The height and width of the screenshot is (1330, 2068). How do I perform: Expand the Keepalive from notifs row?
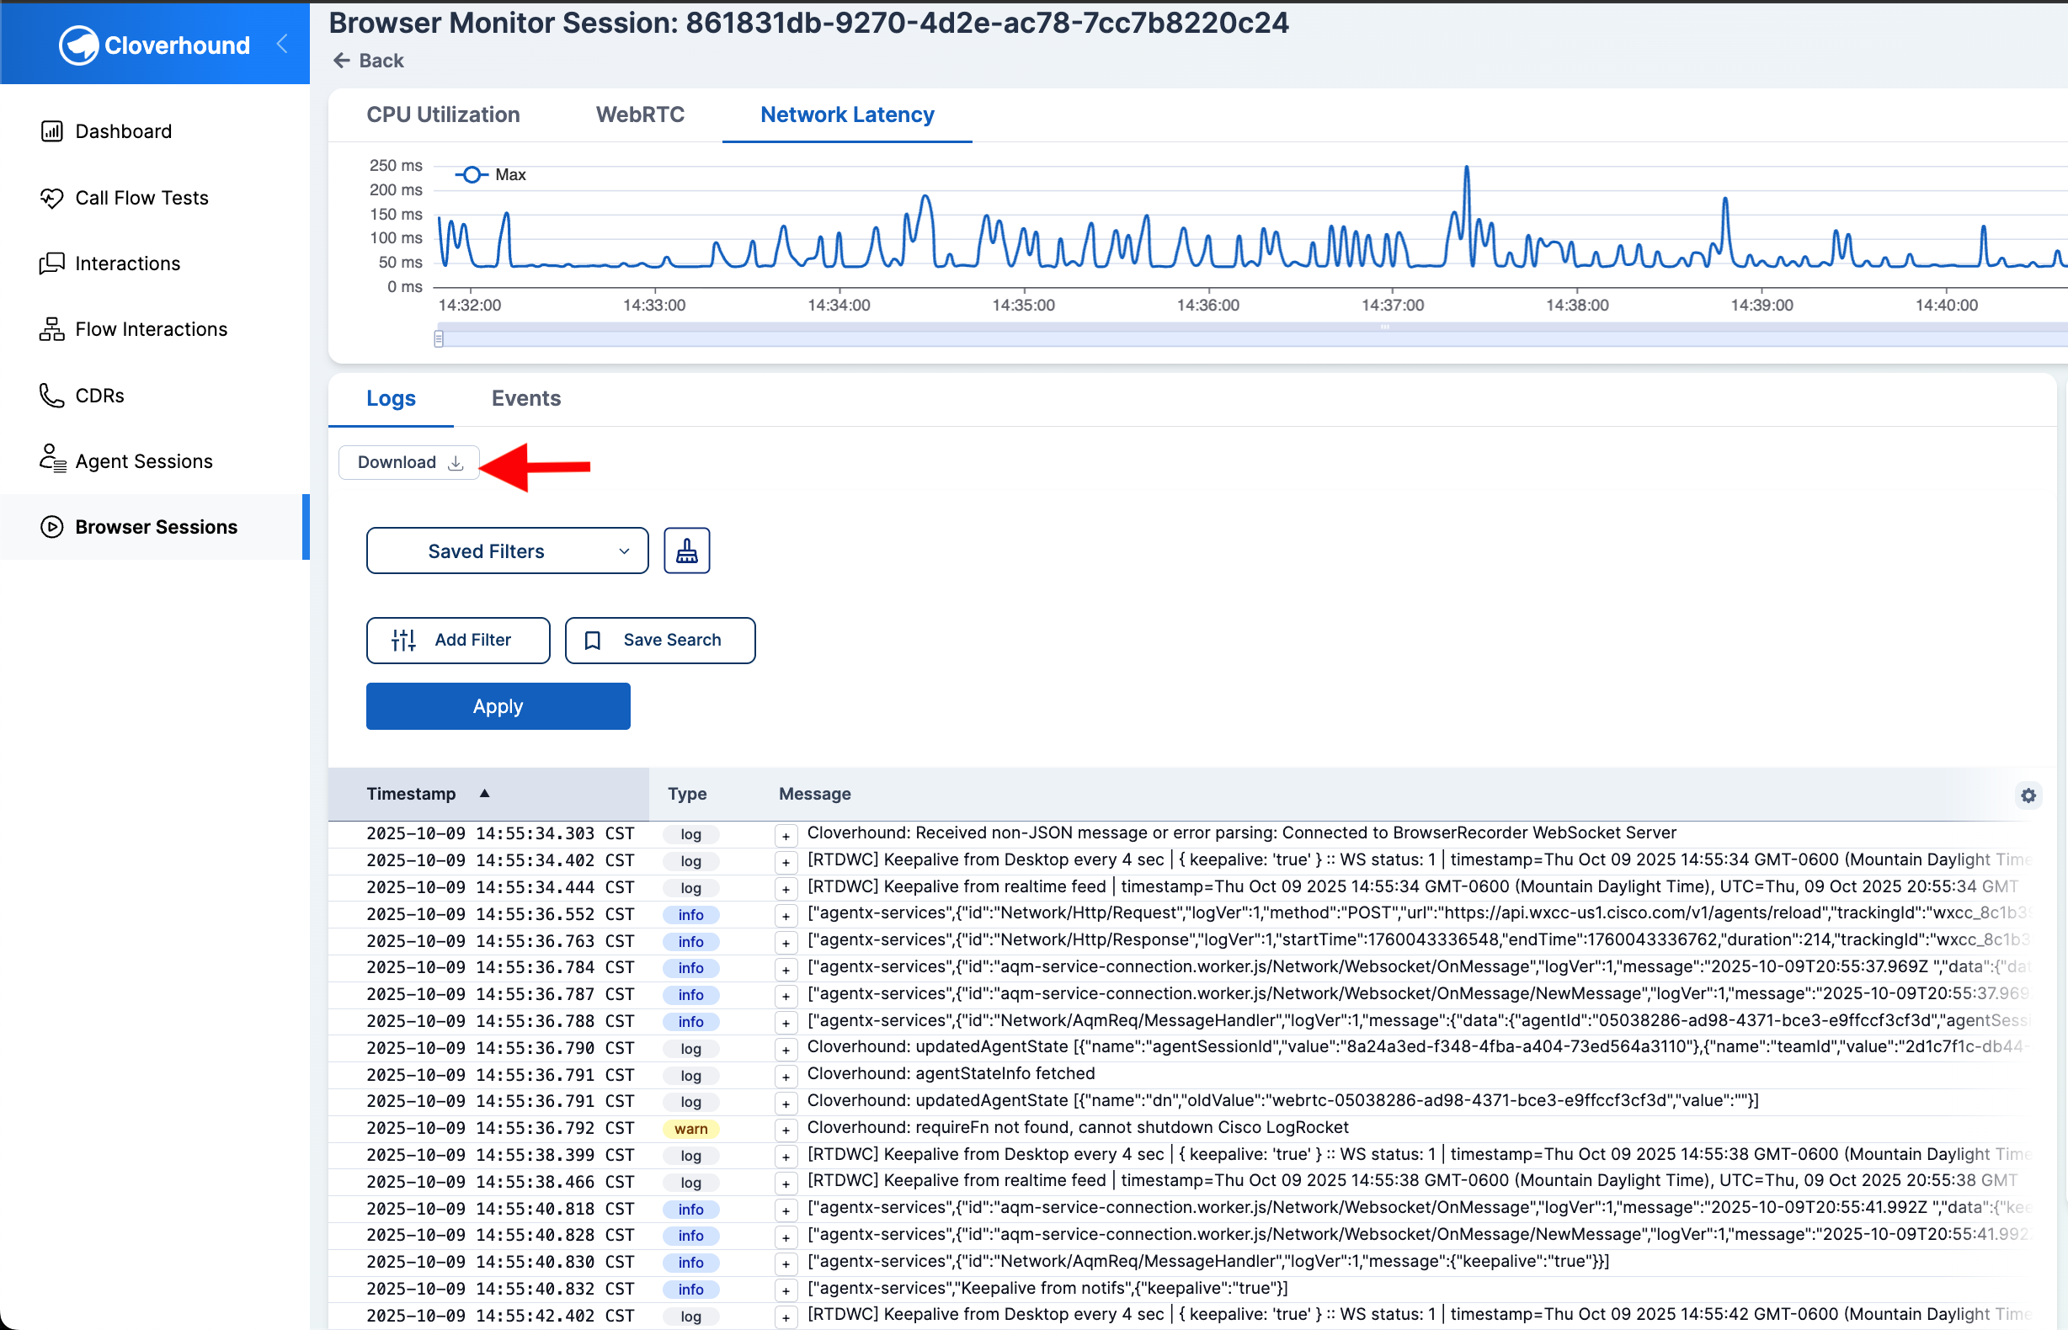coord(786,1290)
